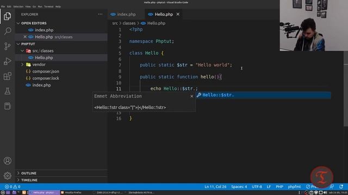Expand the Outline section
The width and height of the screenshot is (348, 195).
coord(61,173)
